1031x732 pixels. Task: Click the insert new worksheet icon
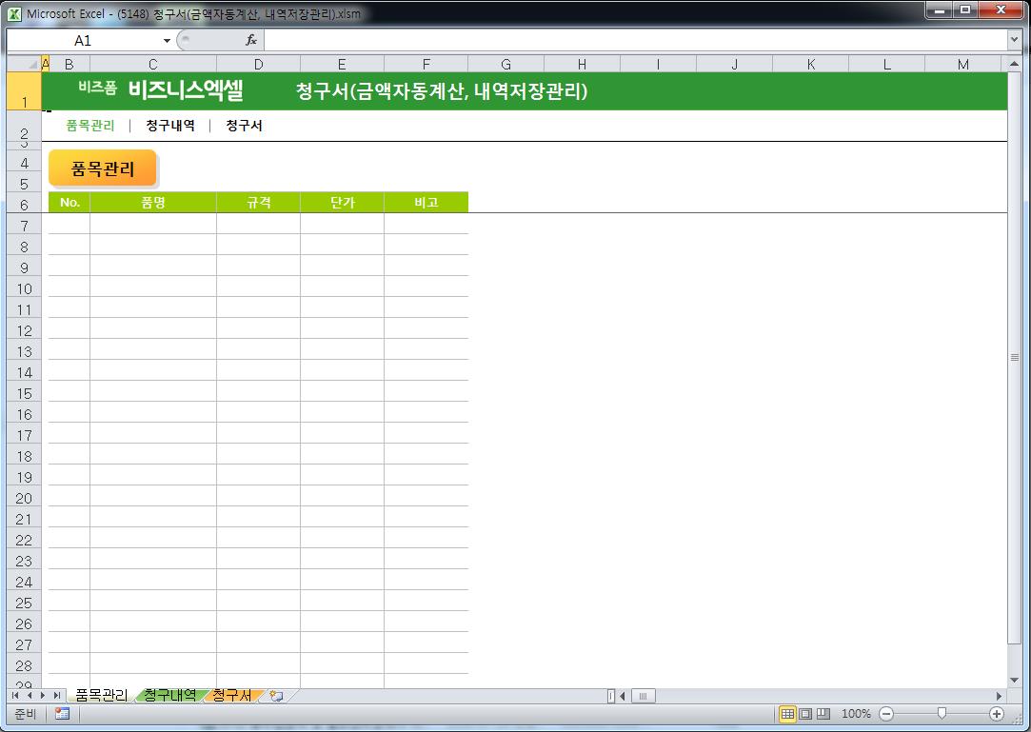point(277,696)
